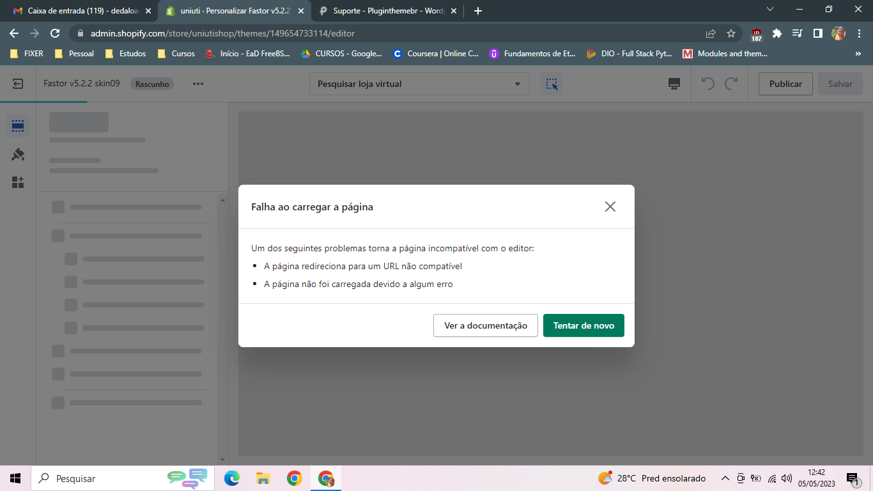Click the 'Tentar de novo' button
This screenshot has width=873, height=491.
coord(583,325)
